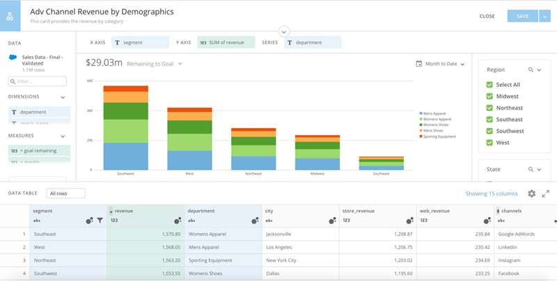Click the calendar icon beside Month to Date
This screenshot has height=281, width=557.
tap(419, 64)
